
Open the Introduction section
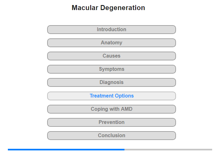tap(111, 30)
